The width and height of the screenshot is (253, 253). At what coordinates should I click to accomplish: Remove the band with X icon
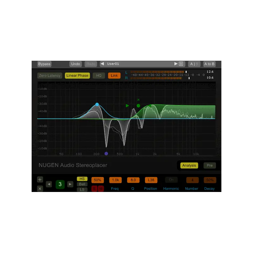coord(40,188)
